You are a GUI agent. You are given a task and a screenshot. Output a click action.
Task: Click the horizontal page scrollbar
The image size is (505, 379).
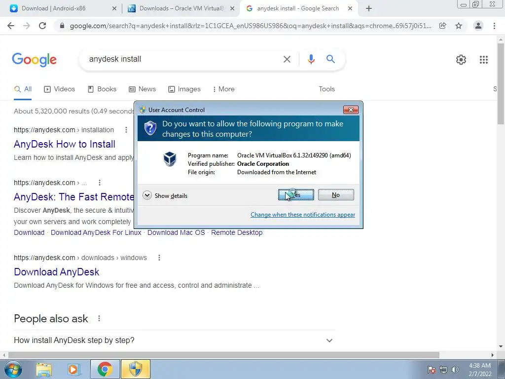[224, 355]
